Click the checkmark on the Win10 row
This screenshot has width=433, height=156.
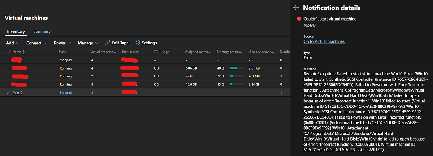click(x=8, y=93)
